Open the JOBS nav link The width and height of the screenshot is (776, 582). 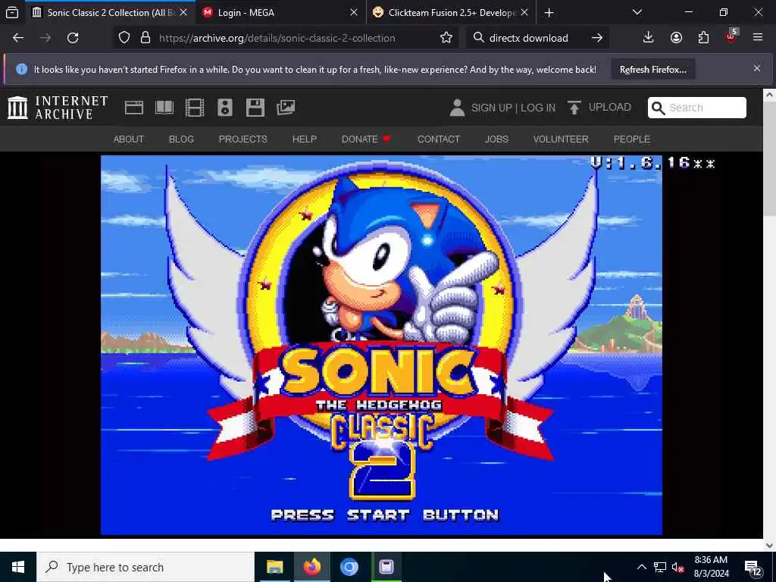click(x=496, y=139)
